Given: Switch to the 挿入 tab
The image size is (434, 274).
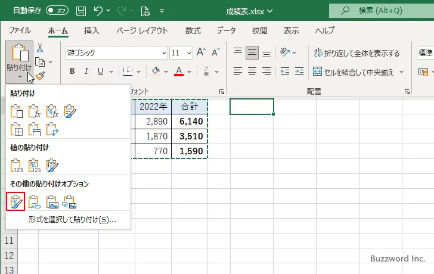Looking at the screenshot, I should pyautogui.click(x=92, y=30).
